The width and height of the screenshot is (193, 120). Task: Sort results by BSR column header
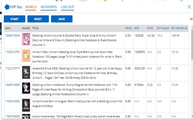[137, 28]
